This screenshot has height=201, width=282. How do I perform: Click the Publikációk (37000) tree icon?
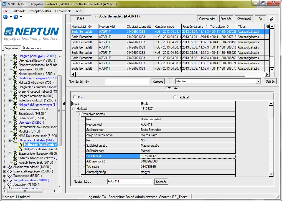[15, 118]
